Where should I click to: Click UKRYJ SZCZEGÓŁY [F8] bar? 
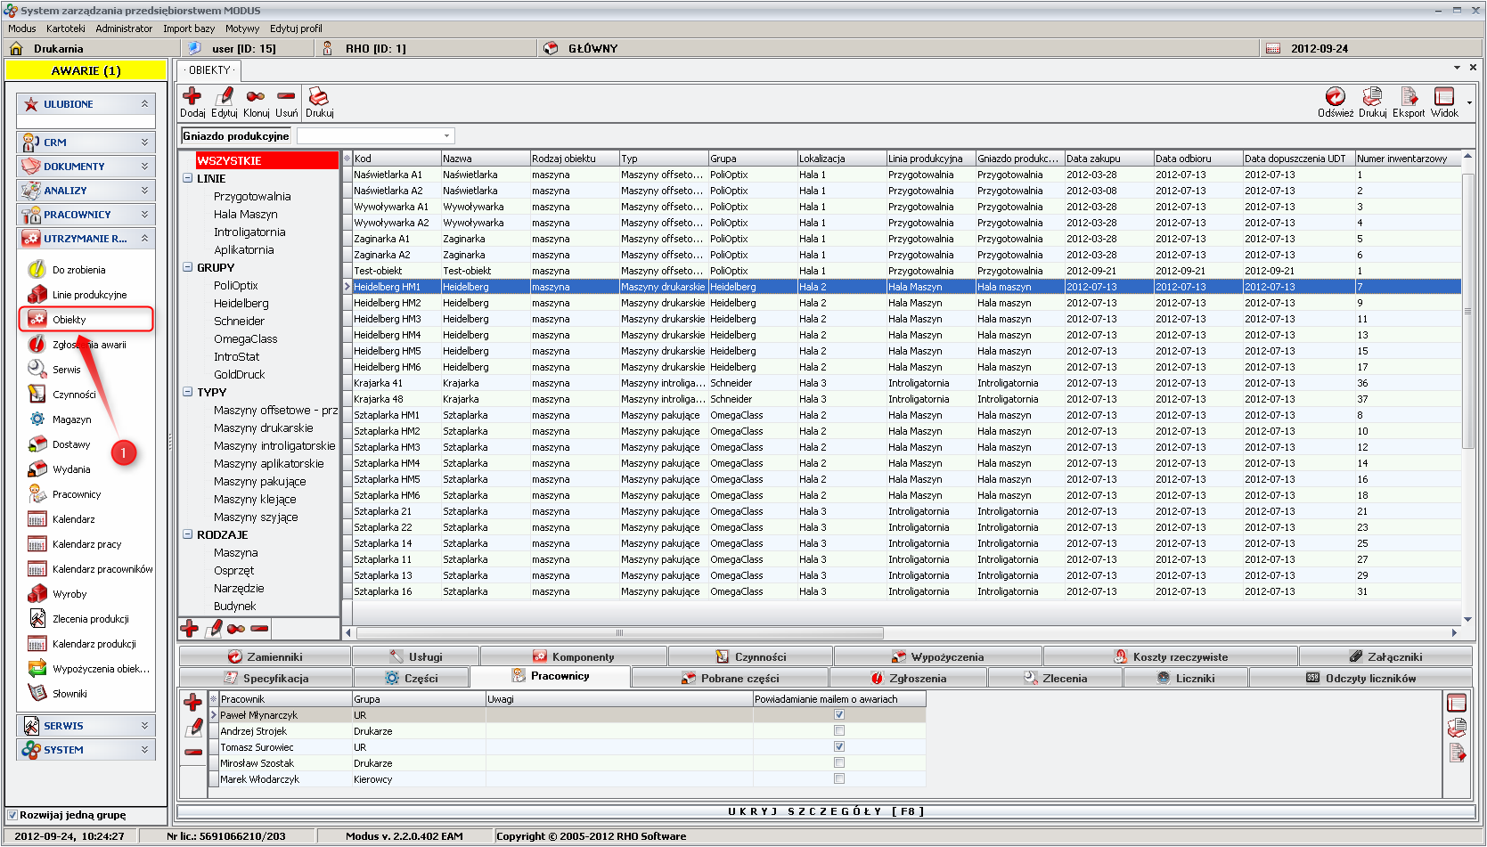click(x=825, y=811)
